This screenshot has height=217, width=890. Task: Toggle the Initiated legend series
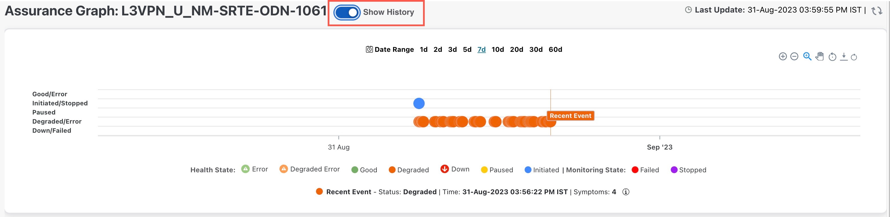point(542,170)
